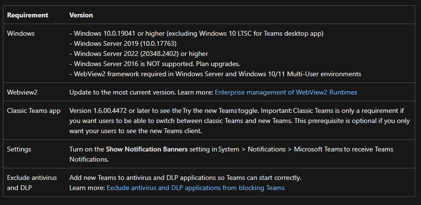
Task: Click the Classic Teams app row label
Action: pyautogui.click(x=34, y=110)
